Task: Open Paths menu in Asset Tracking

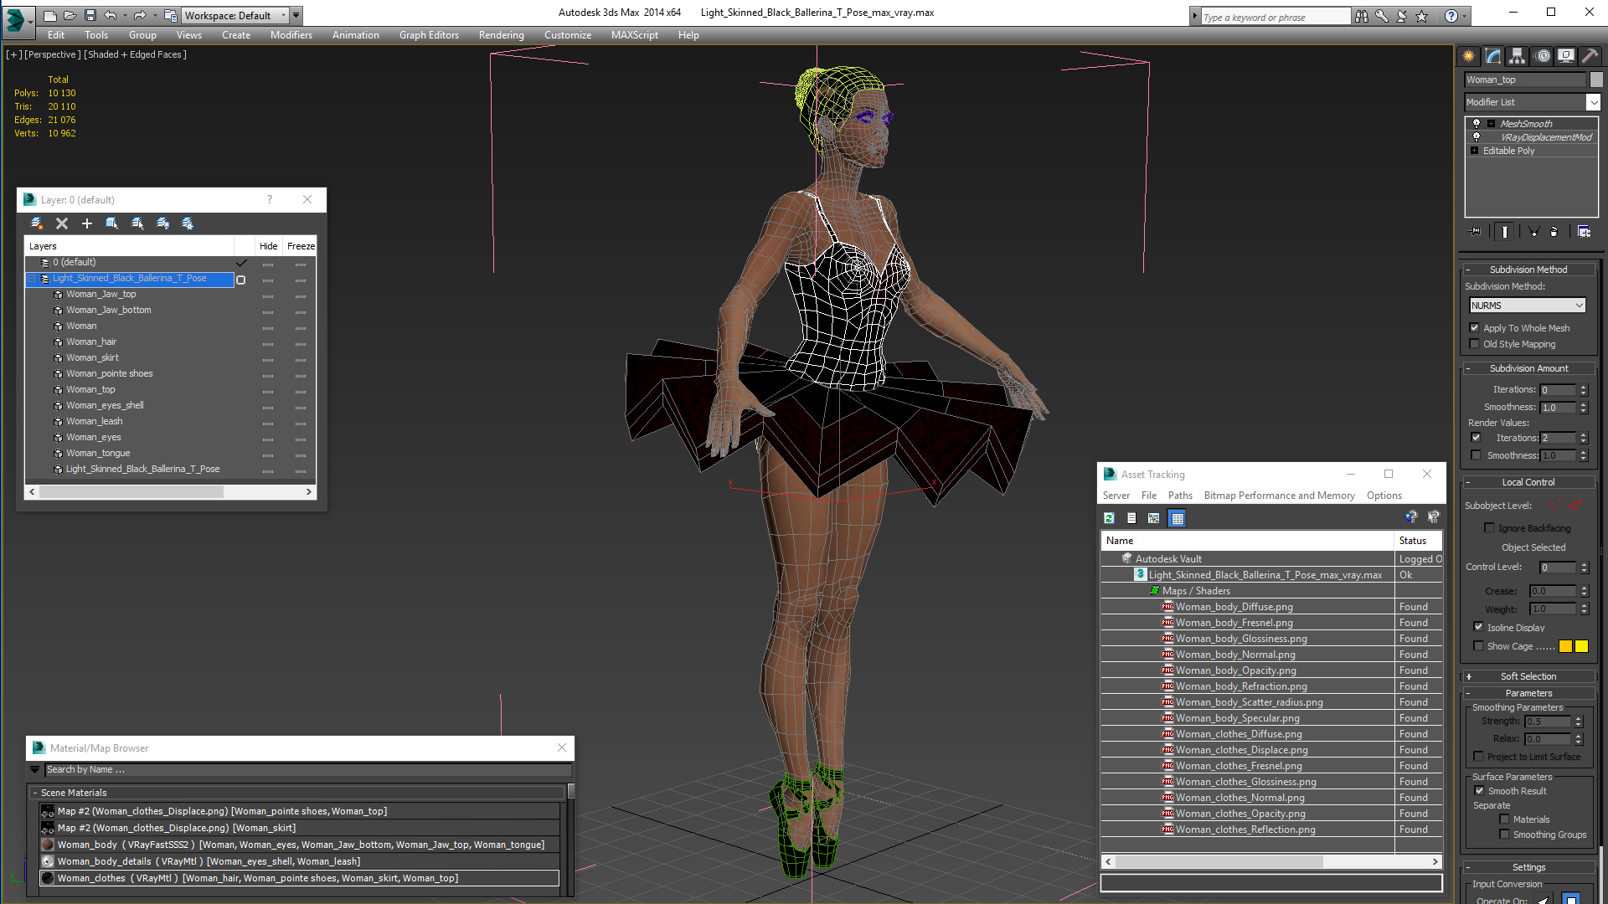Action: click(1180, 496)
